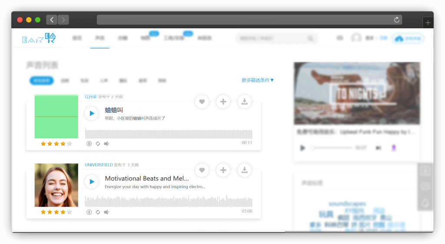Mute the 蛐蛐叫 speaker icon
Screen dimensions: 445x244
107,144
